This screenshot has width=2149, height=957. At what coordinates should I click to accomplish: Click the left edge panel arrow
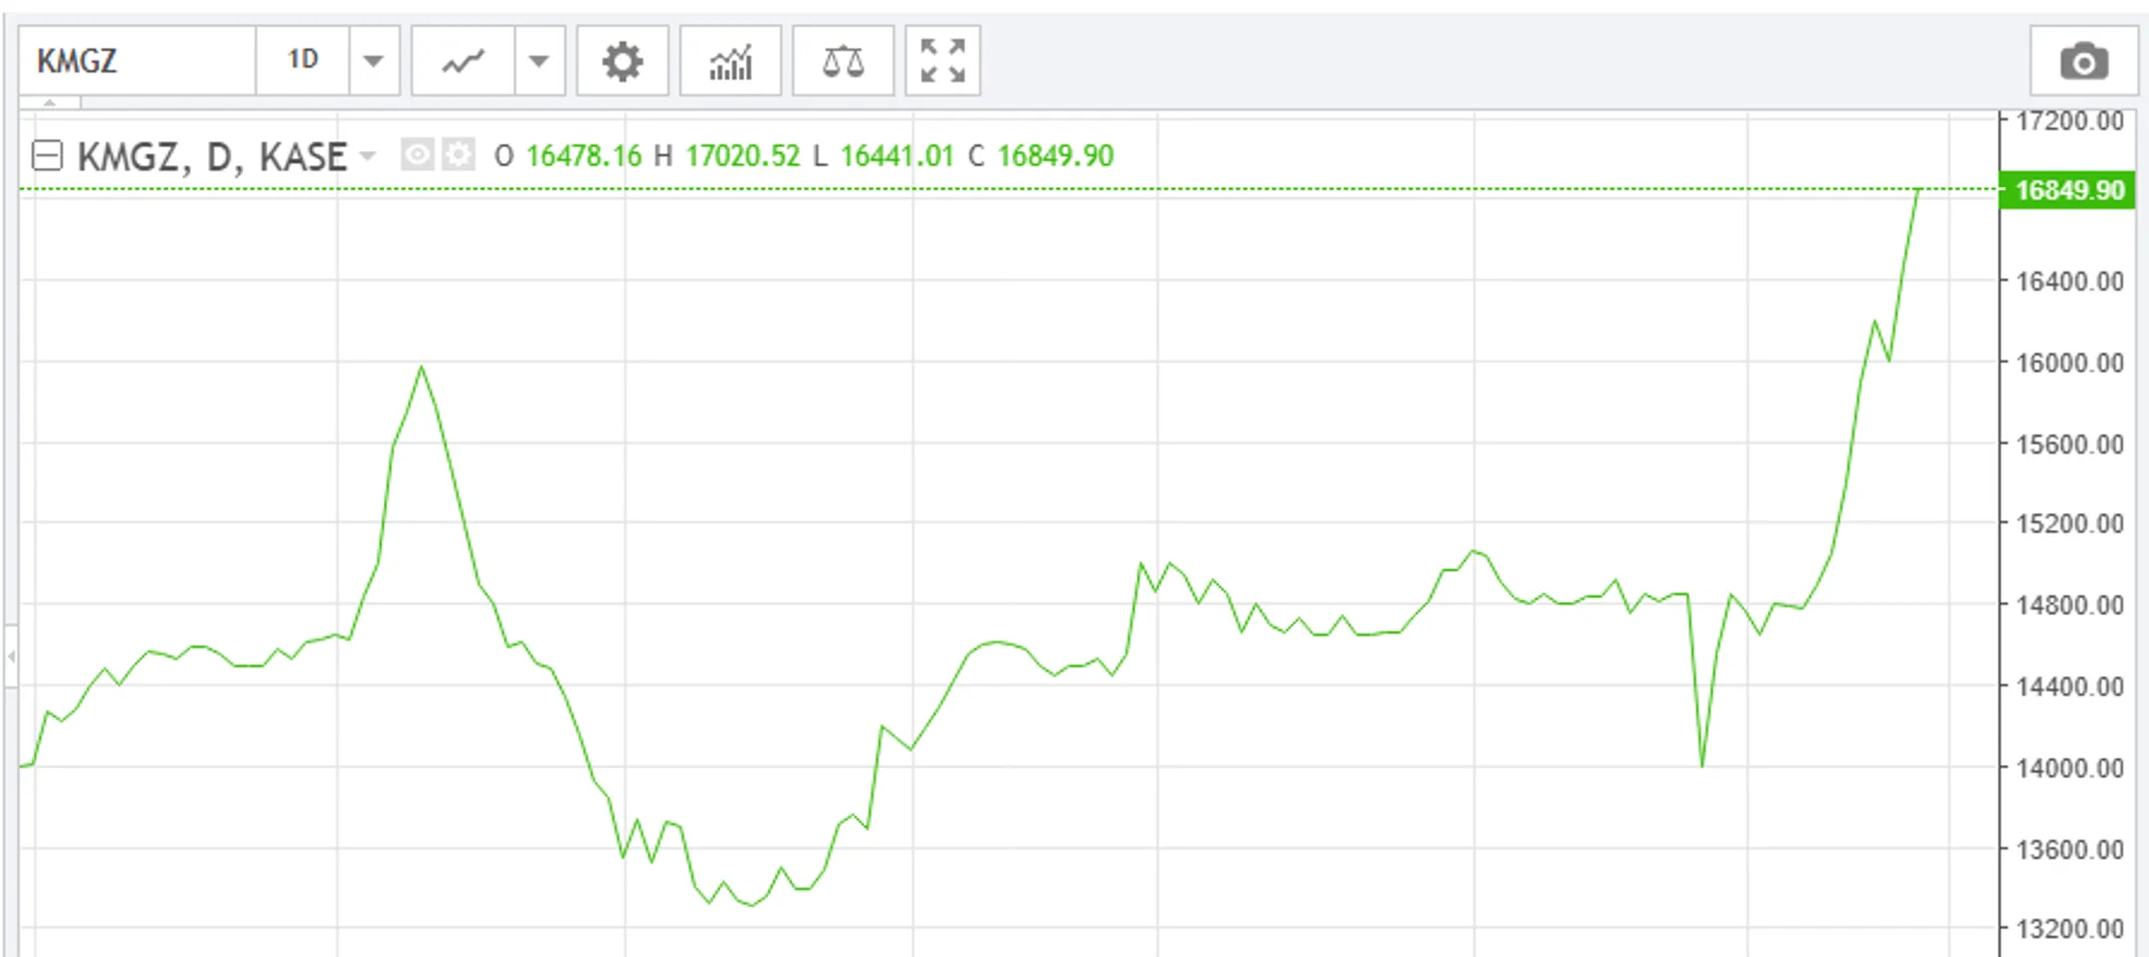11,657
